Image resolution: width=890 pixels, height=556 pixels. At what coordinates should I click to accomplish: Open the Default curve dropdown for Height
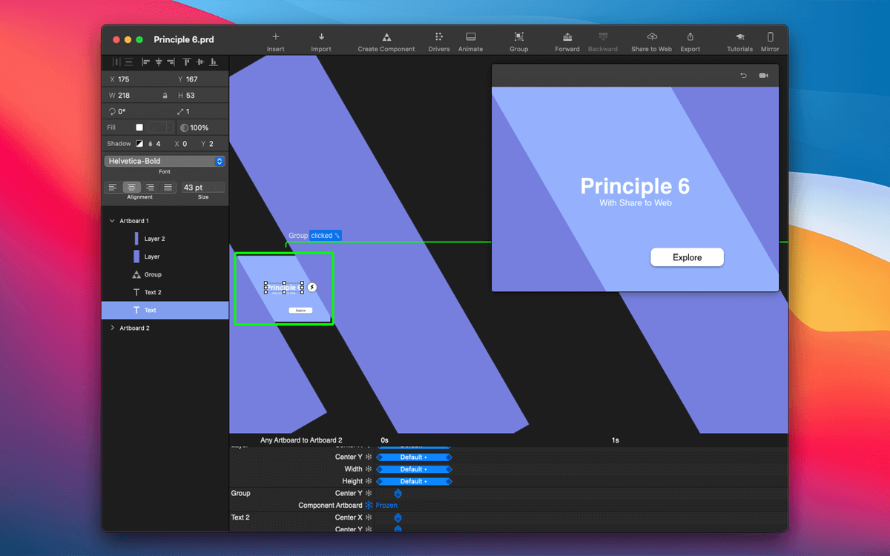(x=414, y=481)
